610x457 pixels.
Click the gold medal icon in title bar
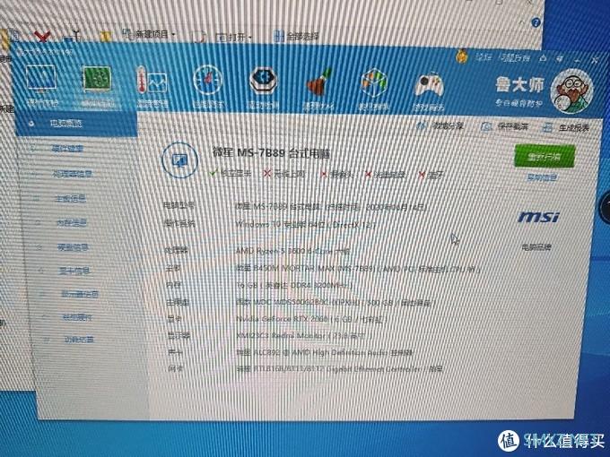click(x=461, y=56)
